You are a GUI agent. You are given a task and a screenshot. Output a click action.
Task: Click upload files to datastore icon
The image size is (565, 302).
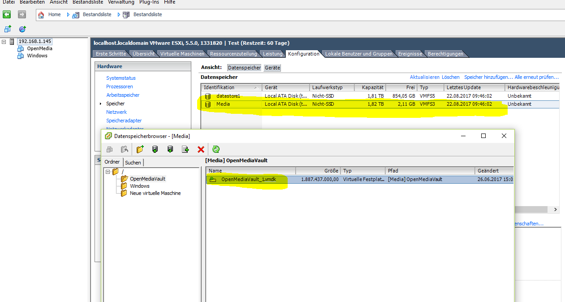pyautogui.click(x=155, y=149)
